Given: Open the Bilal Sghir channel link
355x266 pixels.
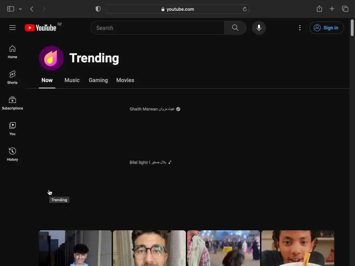Looking at the screenshot, I should click(148, 162).
